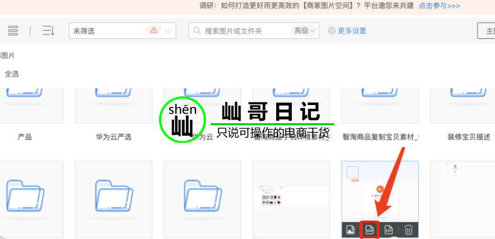Expand the 未筛选 filter dropdown

tap(122, 31)
